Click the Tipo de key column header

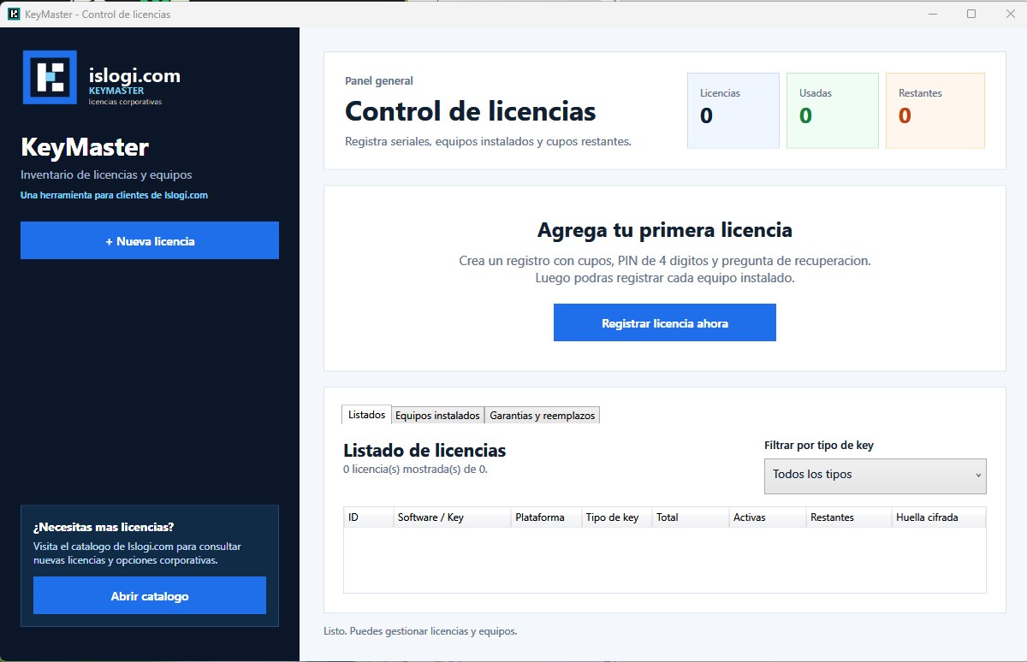pyautogui.click(x=616, y=517)
